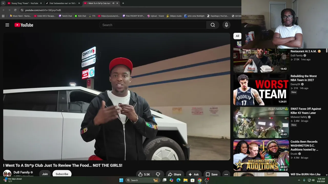Expand the Chrome tab search dropdown

pyautogui.click(x=3, y=3)
